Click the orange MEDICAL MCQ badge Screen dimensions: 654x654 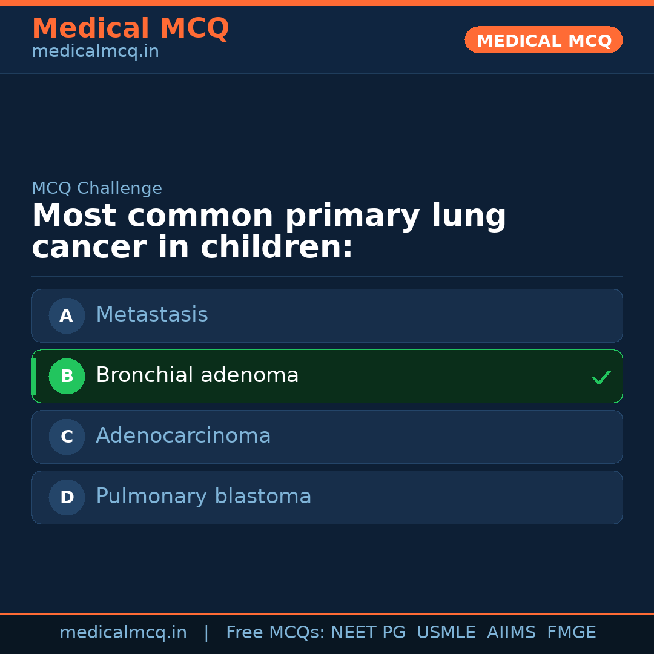(x=543, y=40)
